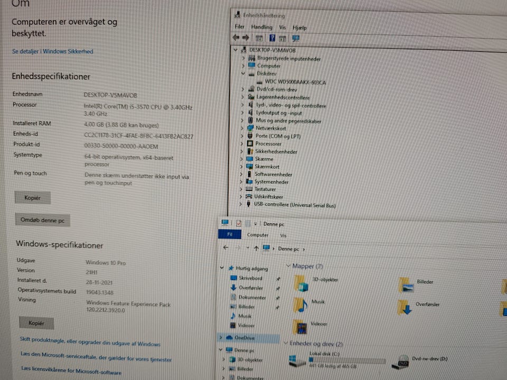Collapse Mapper (7) group

coord(288,265)
